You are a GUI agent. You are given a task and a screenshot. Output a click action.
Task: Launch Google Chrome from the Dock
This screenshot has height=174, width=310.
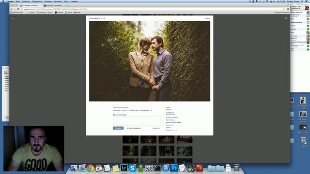click(91, 168)
